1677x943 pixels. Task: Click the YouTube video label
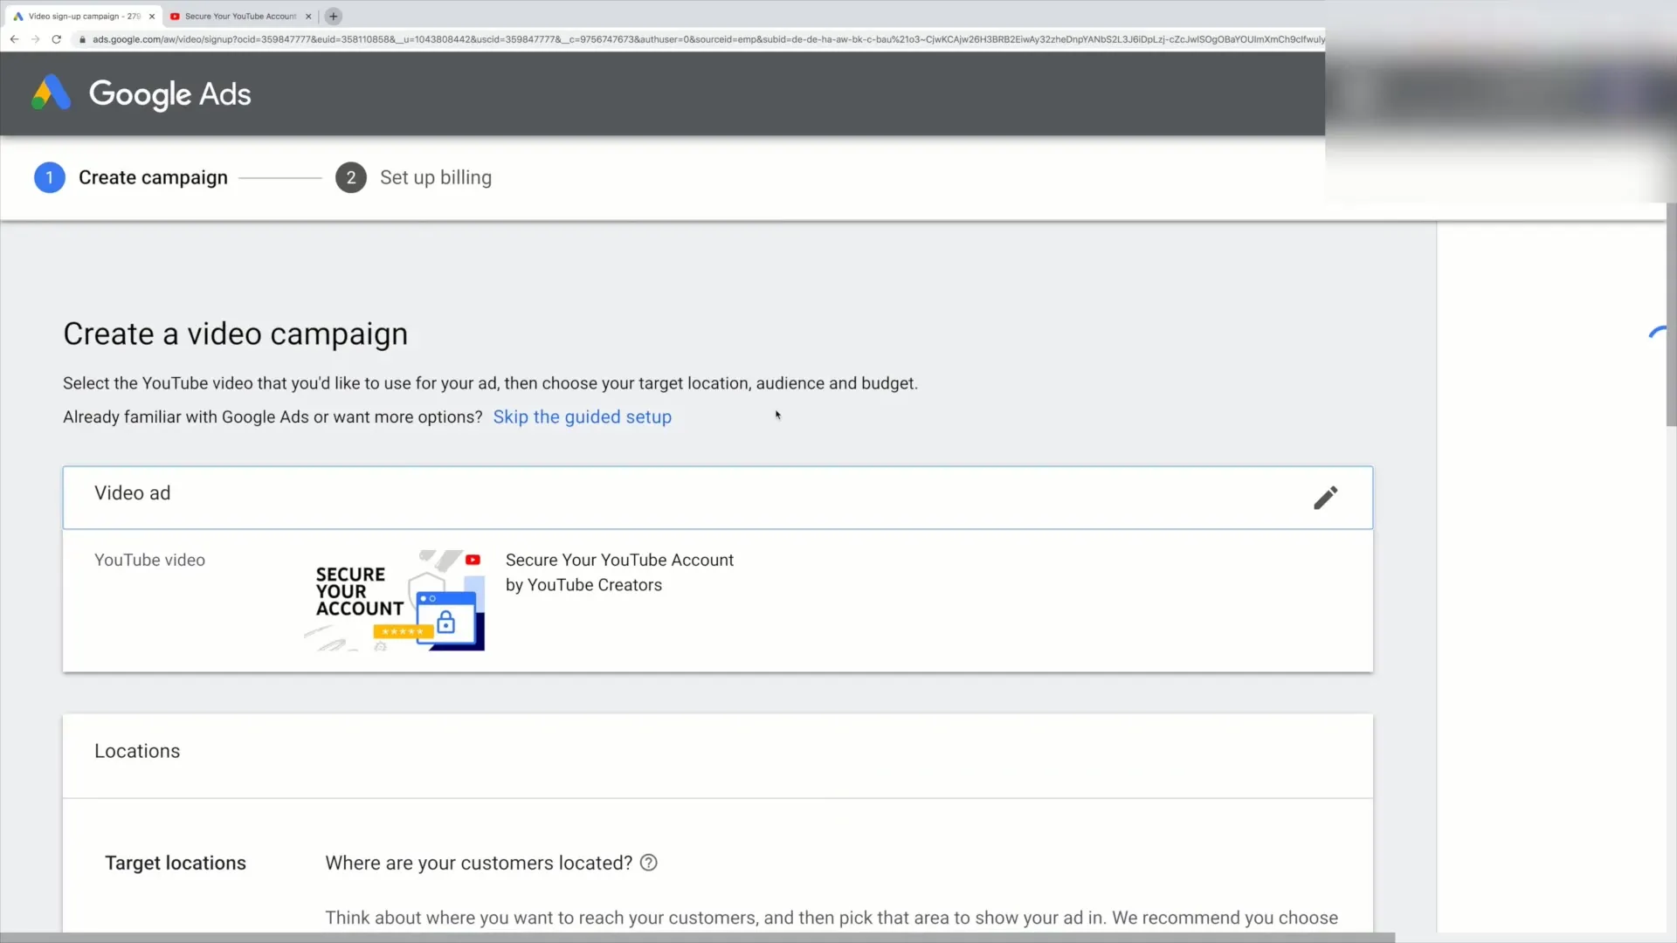pos(149,560)
